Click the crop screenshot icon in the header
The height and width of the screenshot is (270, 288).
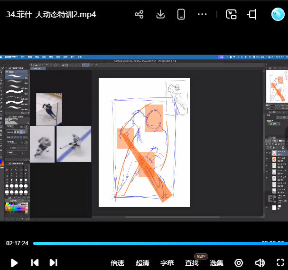252,14
